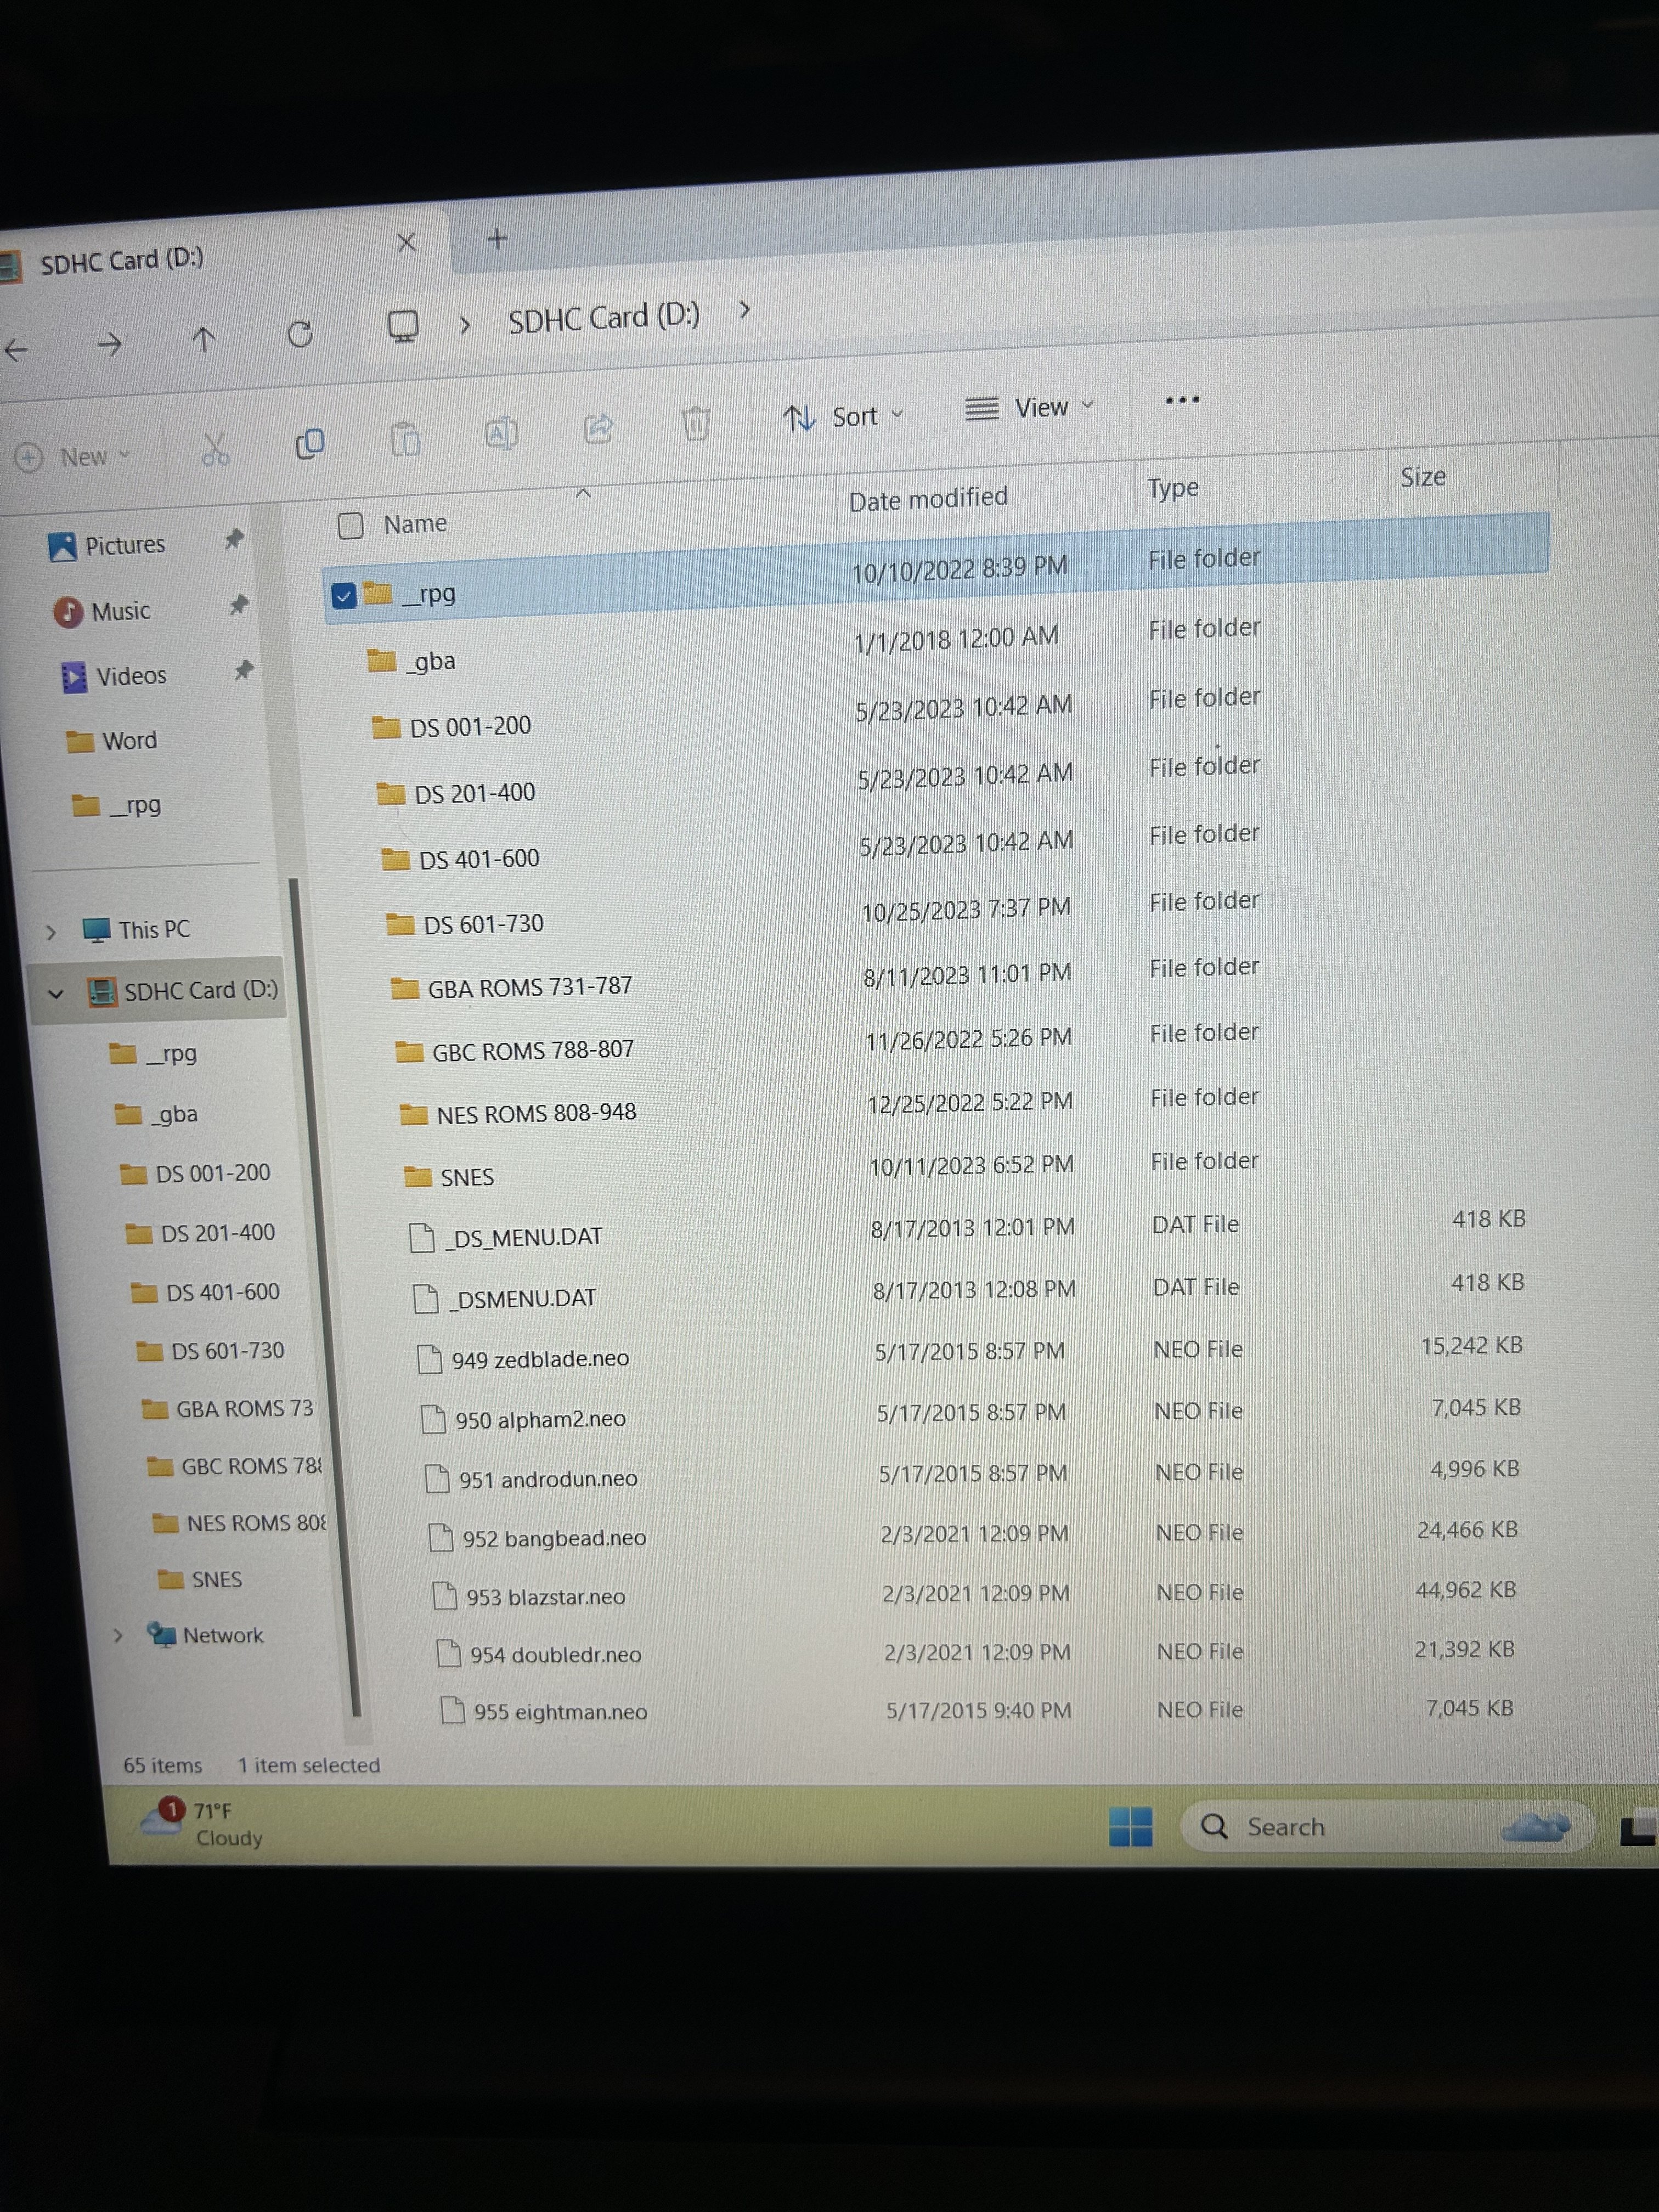
Task: Collapse the SDHC Card (D:) tree node
Action: (x=56, y=994)
